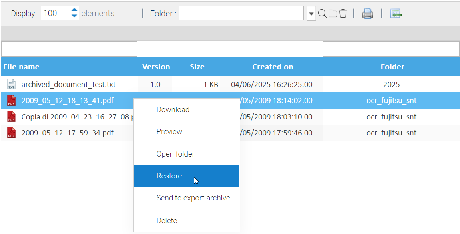Click PDF icon of 2009_05_12_18_13_41.pdf
The height and width of the screenshot is (234, 460).
click(x=12, y=101)
